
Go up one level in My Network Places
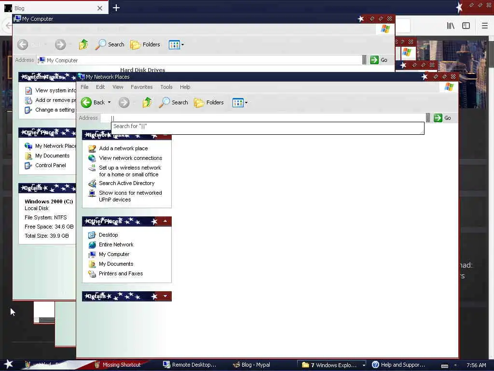click(x=147, y=102)
